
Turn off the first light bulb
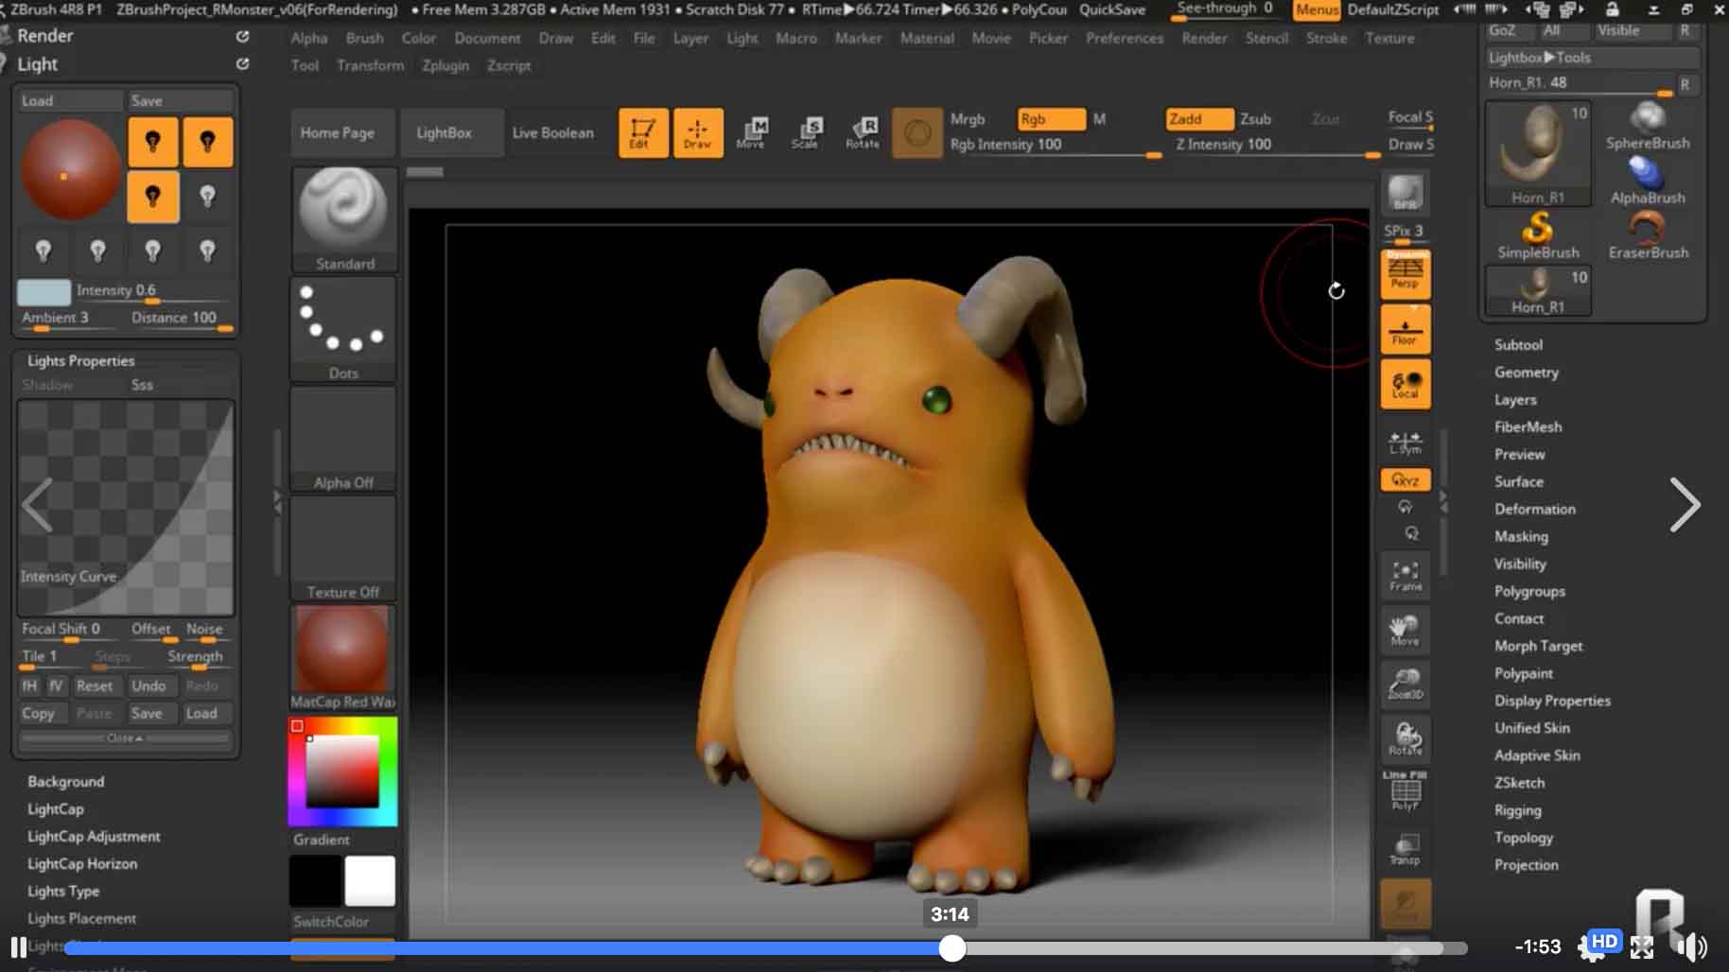[152, 142]
